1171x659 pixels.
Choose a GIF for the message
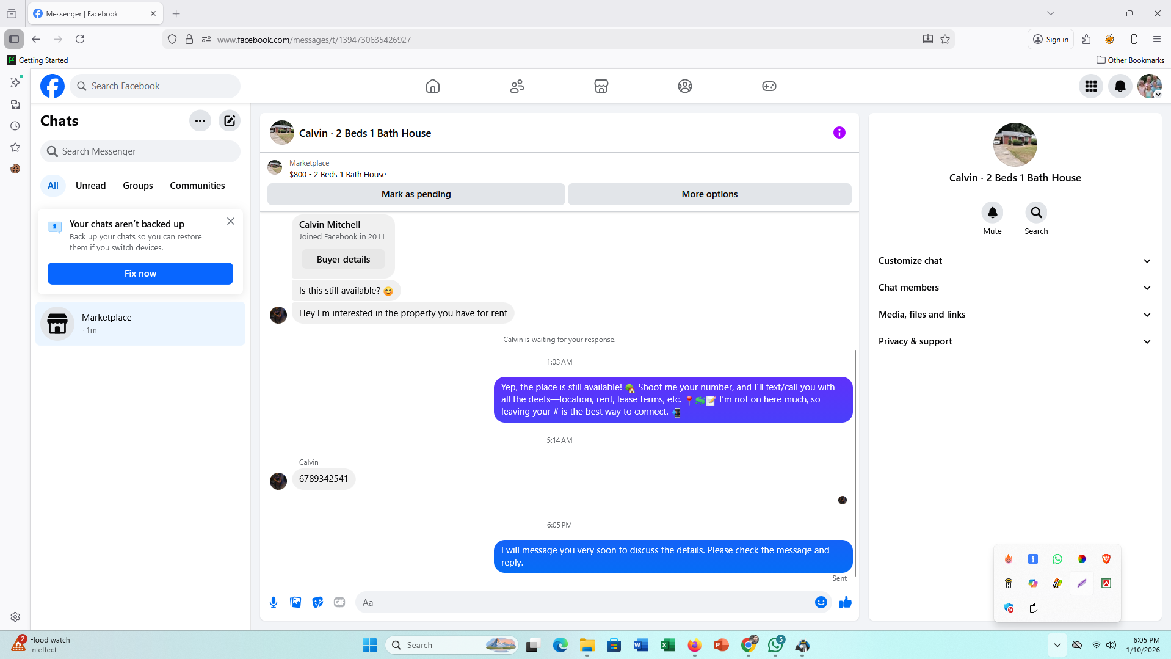point(339,602)
